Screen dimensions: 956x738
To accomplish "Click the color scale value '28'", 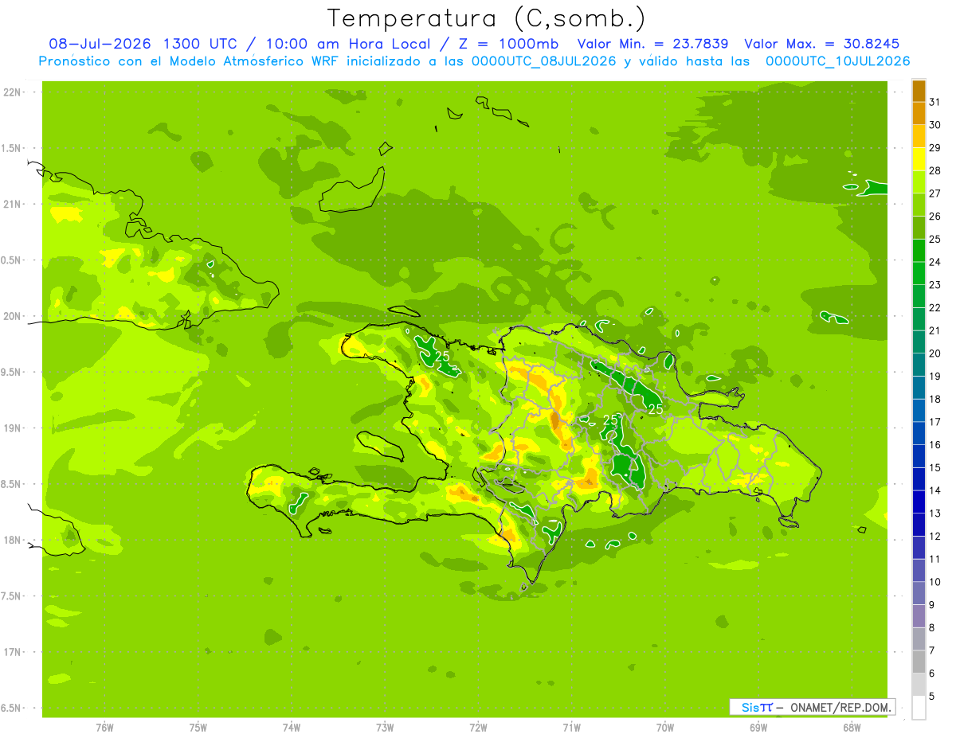I will tap(934, 170).
